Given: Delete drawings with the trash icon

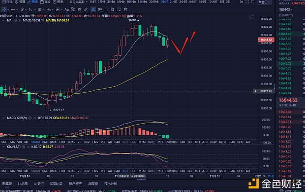Looking at the screenshot, I should click(x=126, y=9).
